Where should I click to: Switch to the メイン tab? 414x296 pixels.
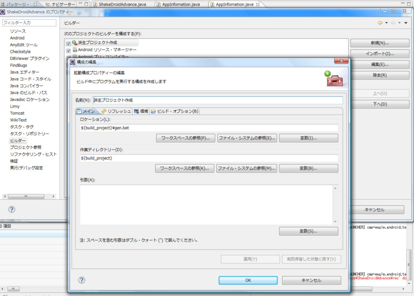(x=86, y=111)
